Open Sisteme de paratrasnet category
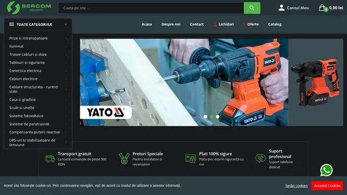 point(29,124)
